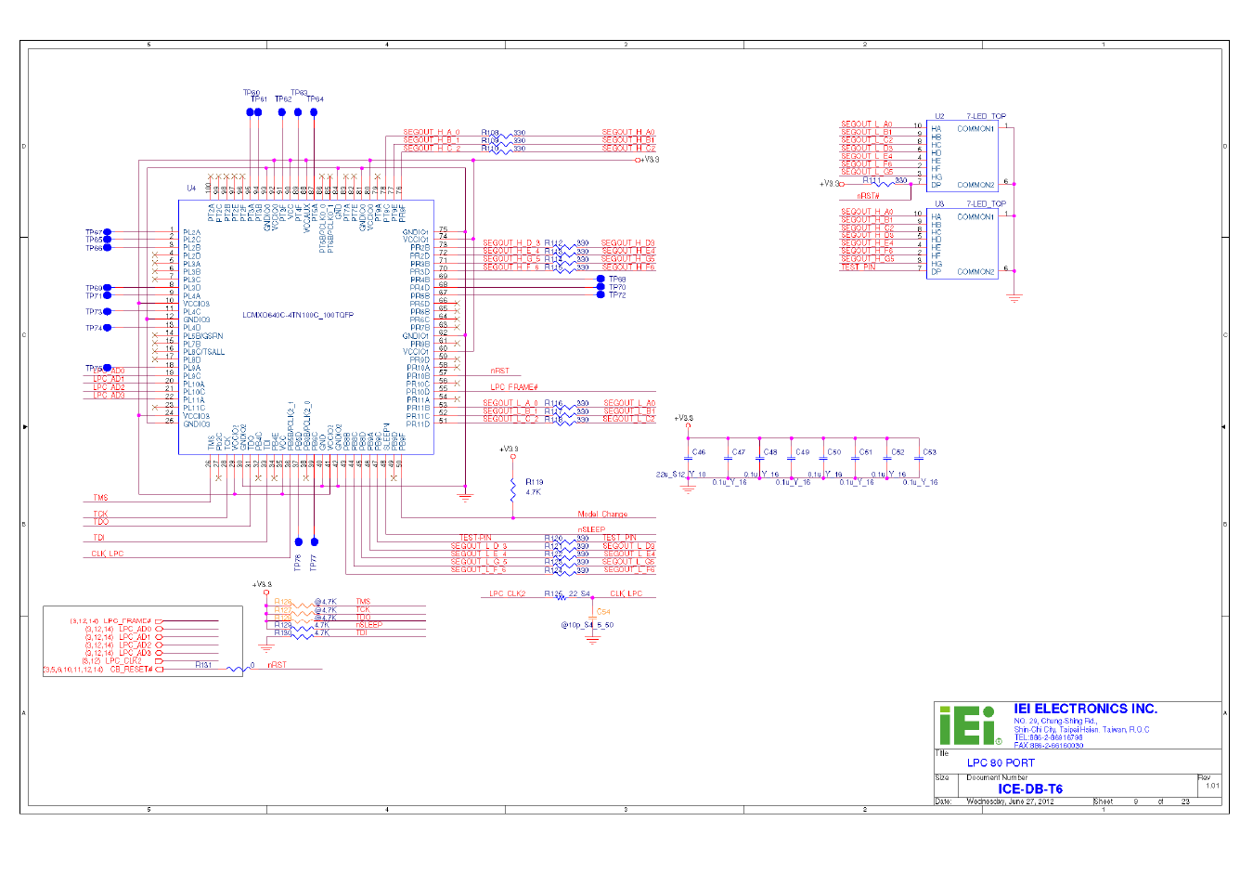Select the IEI ELECTRONICS INC. company name
The image size is (1253, 886).
1086,709
